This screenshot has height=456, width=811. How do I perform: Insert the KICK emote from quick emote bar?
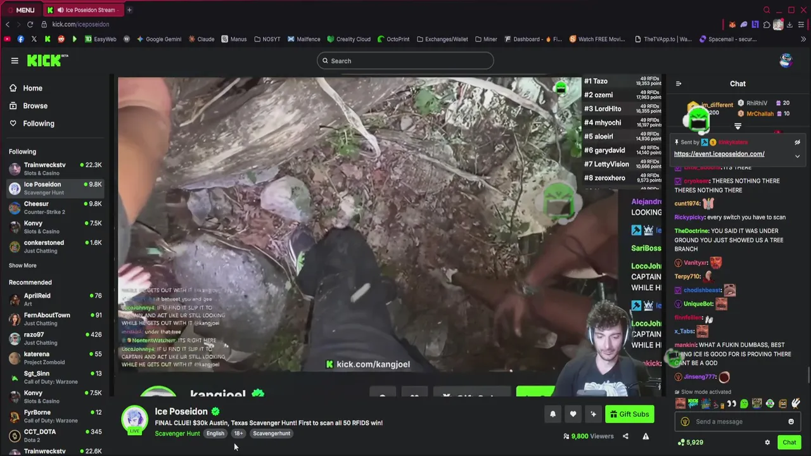tap(693, 403)
